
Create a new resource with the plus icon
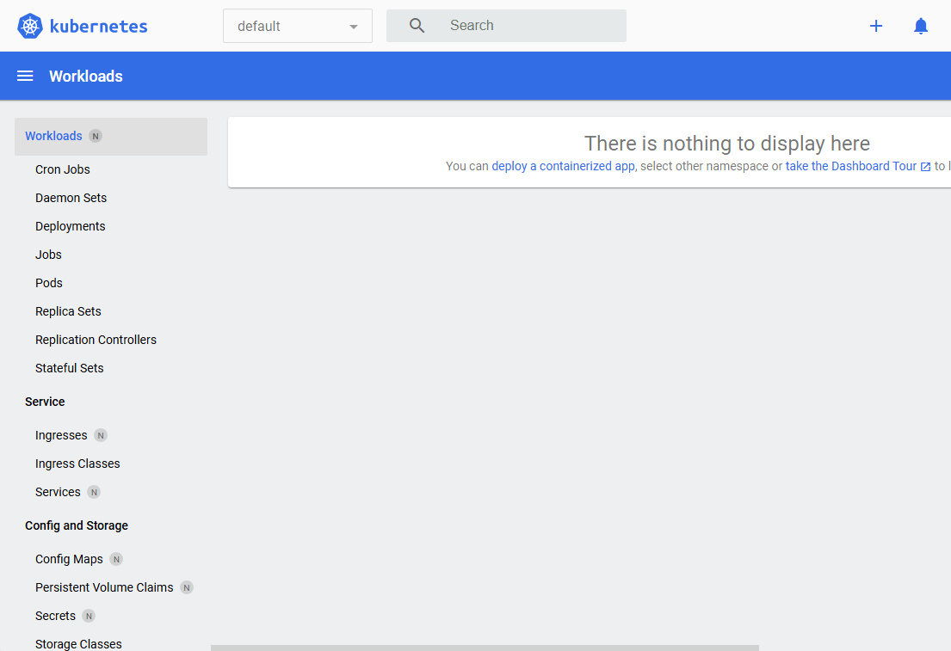[x=876, y=26]
